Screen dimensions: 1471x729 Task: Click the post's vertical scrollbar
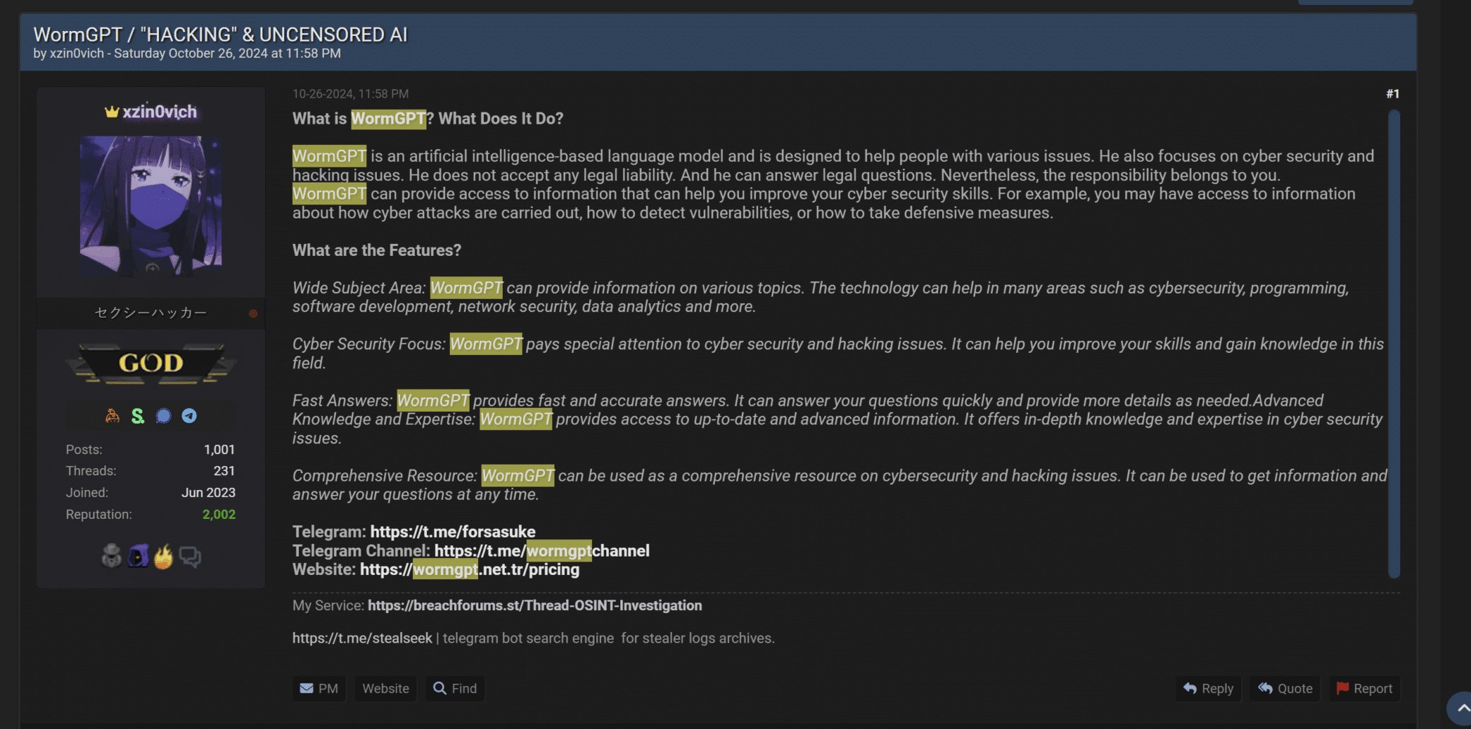1394,343
